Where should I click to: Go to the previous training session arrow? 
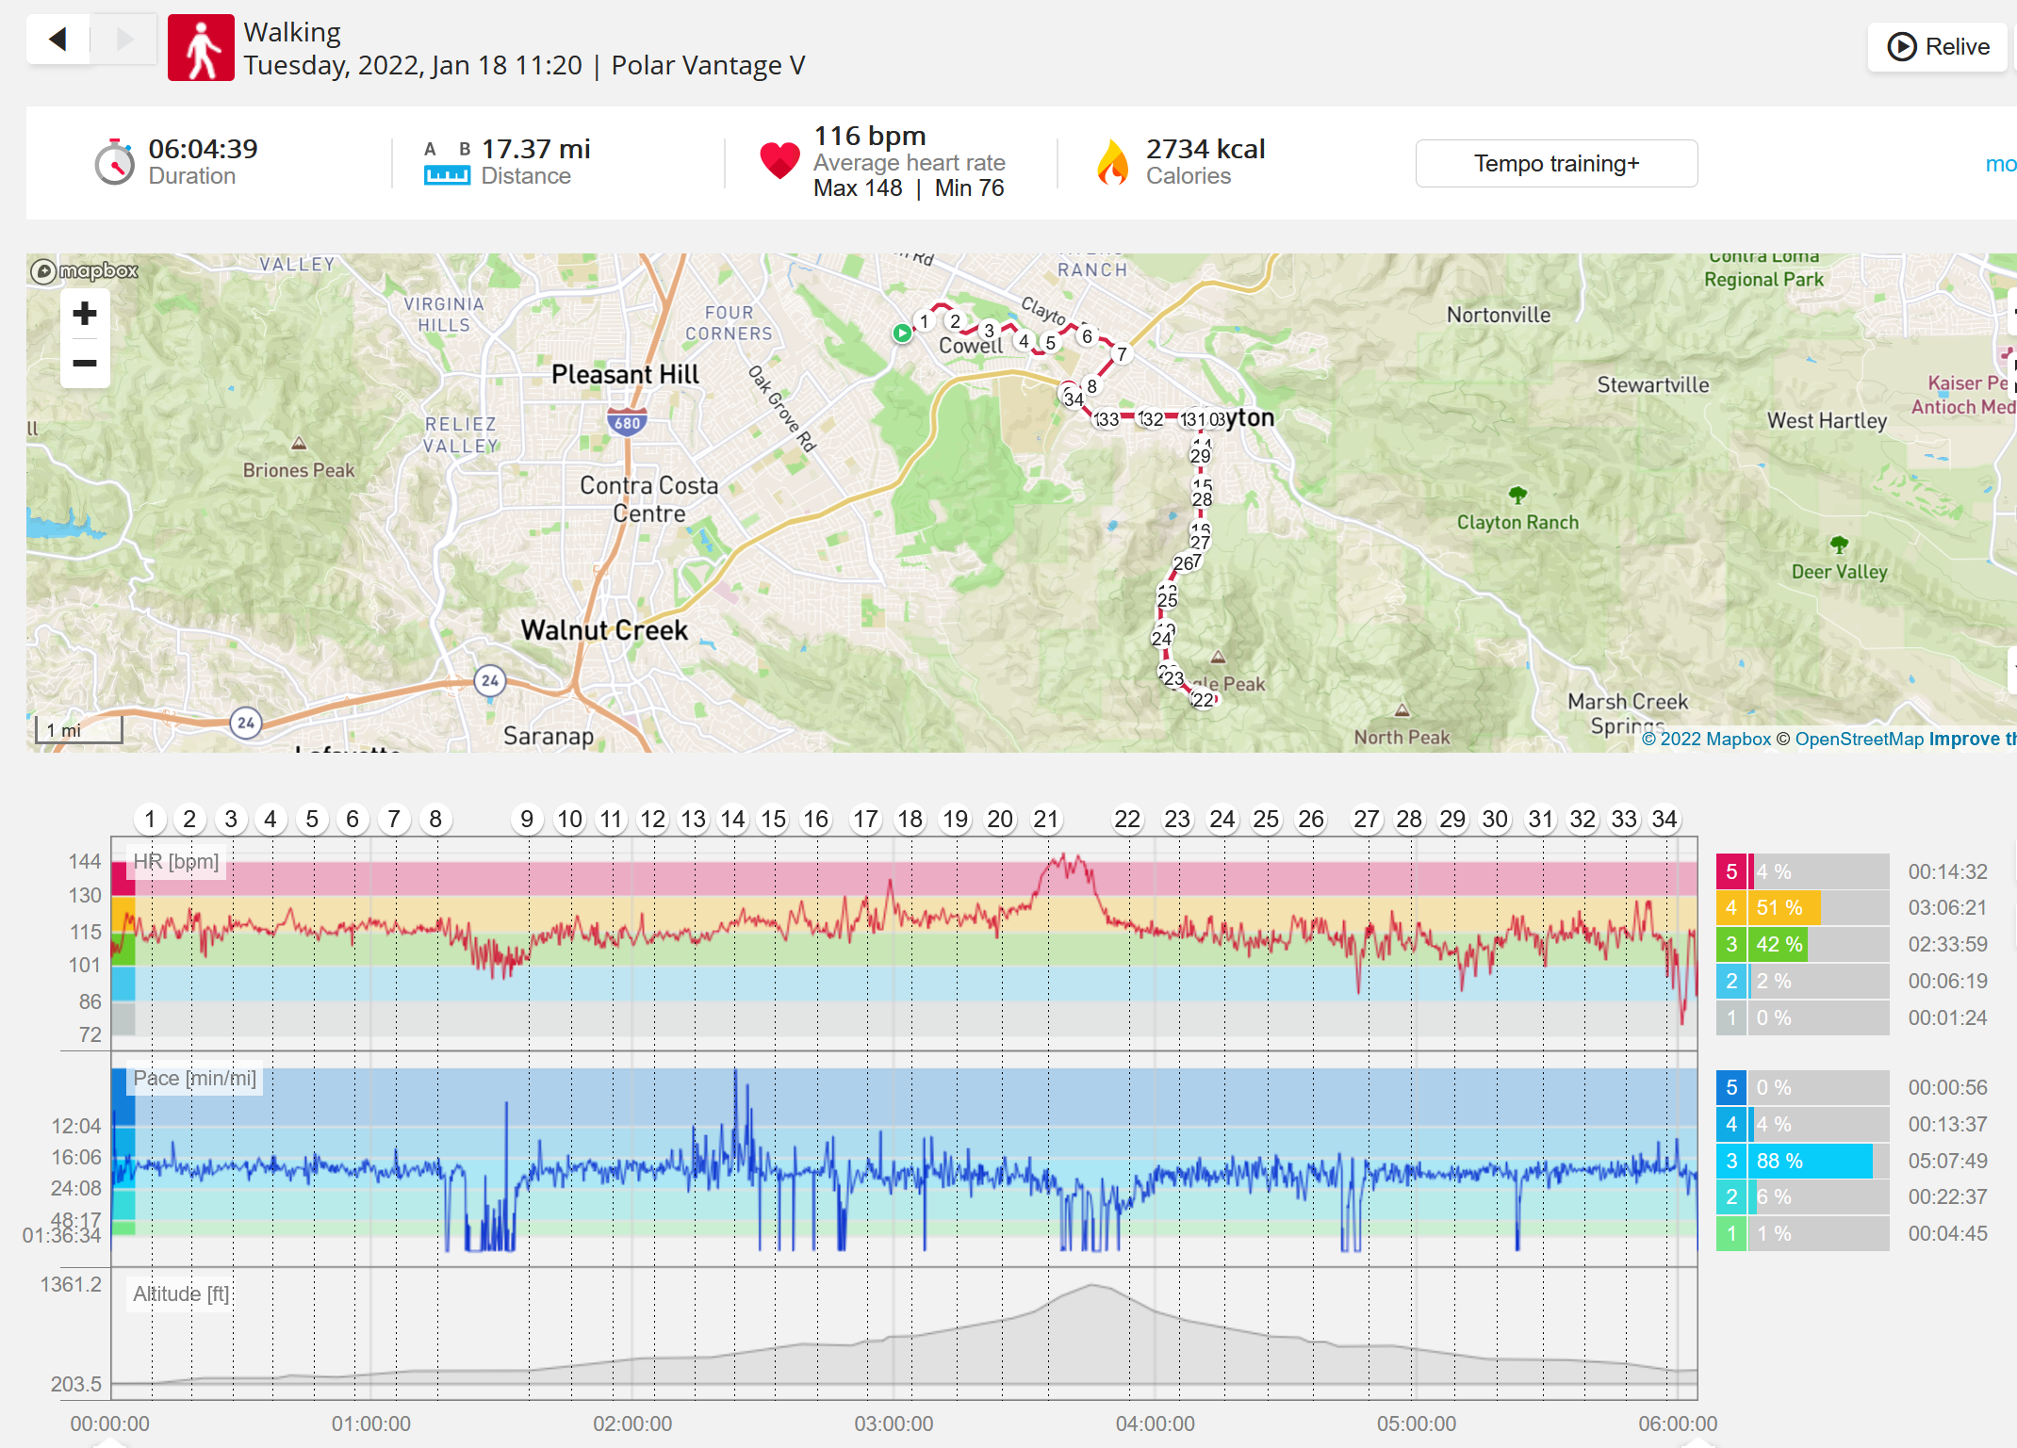pos(58,40)
